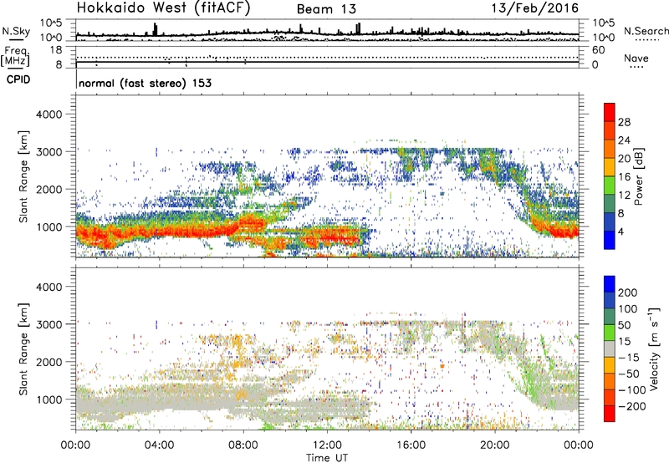
Task: Click the 'Nave' legend label
Action: [636, 58]
